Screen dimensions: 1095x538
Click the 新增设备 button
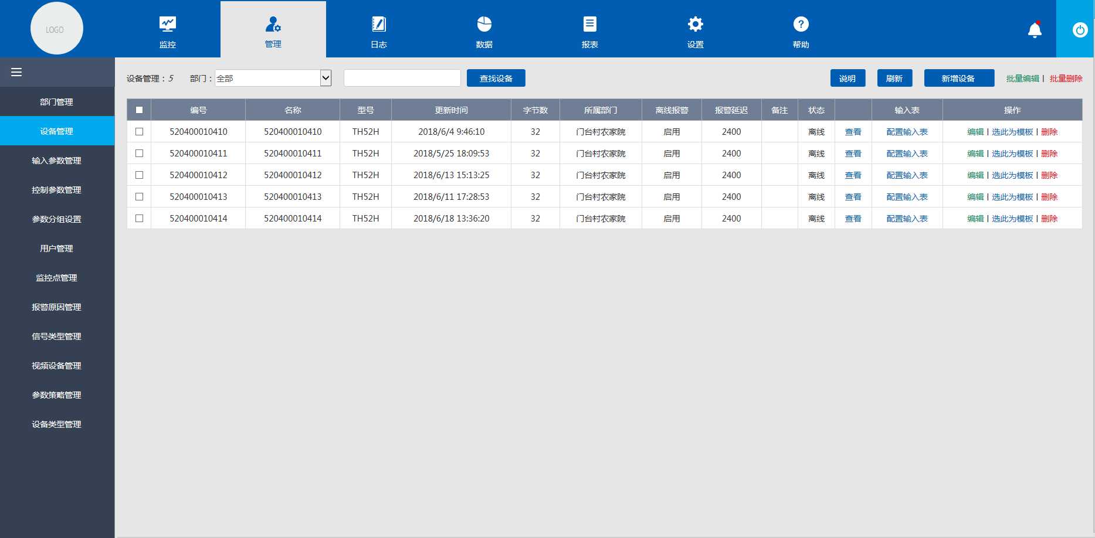pos(959,78)
